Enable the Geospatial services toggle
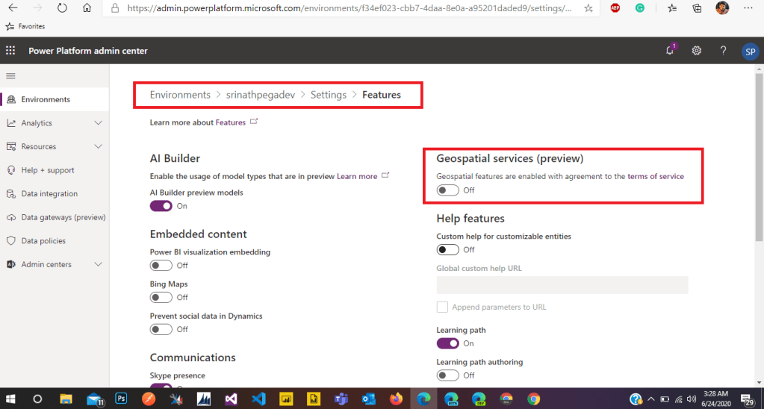This screenshot has height=409, width=764. tap(447, 190)
